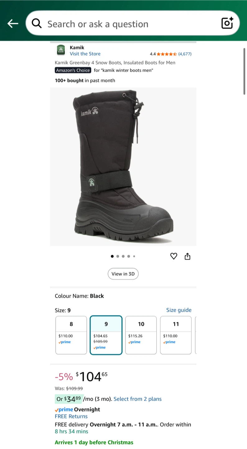This screenshot has height=449, width=247.
Task: Select size 8 option
Action: coord(71,335)
